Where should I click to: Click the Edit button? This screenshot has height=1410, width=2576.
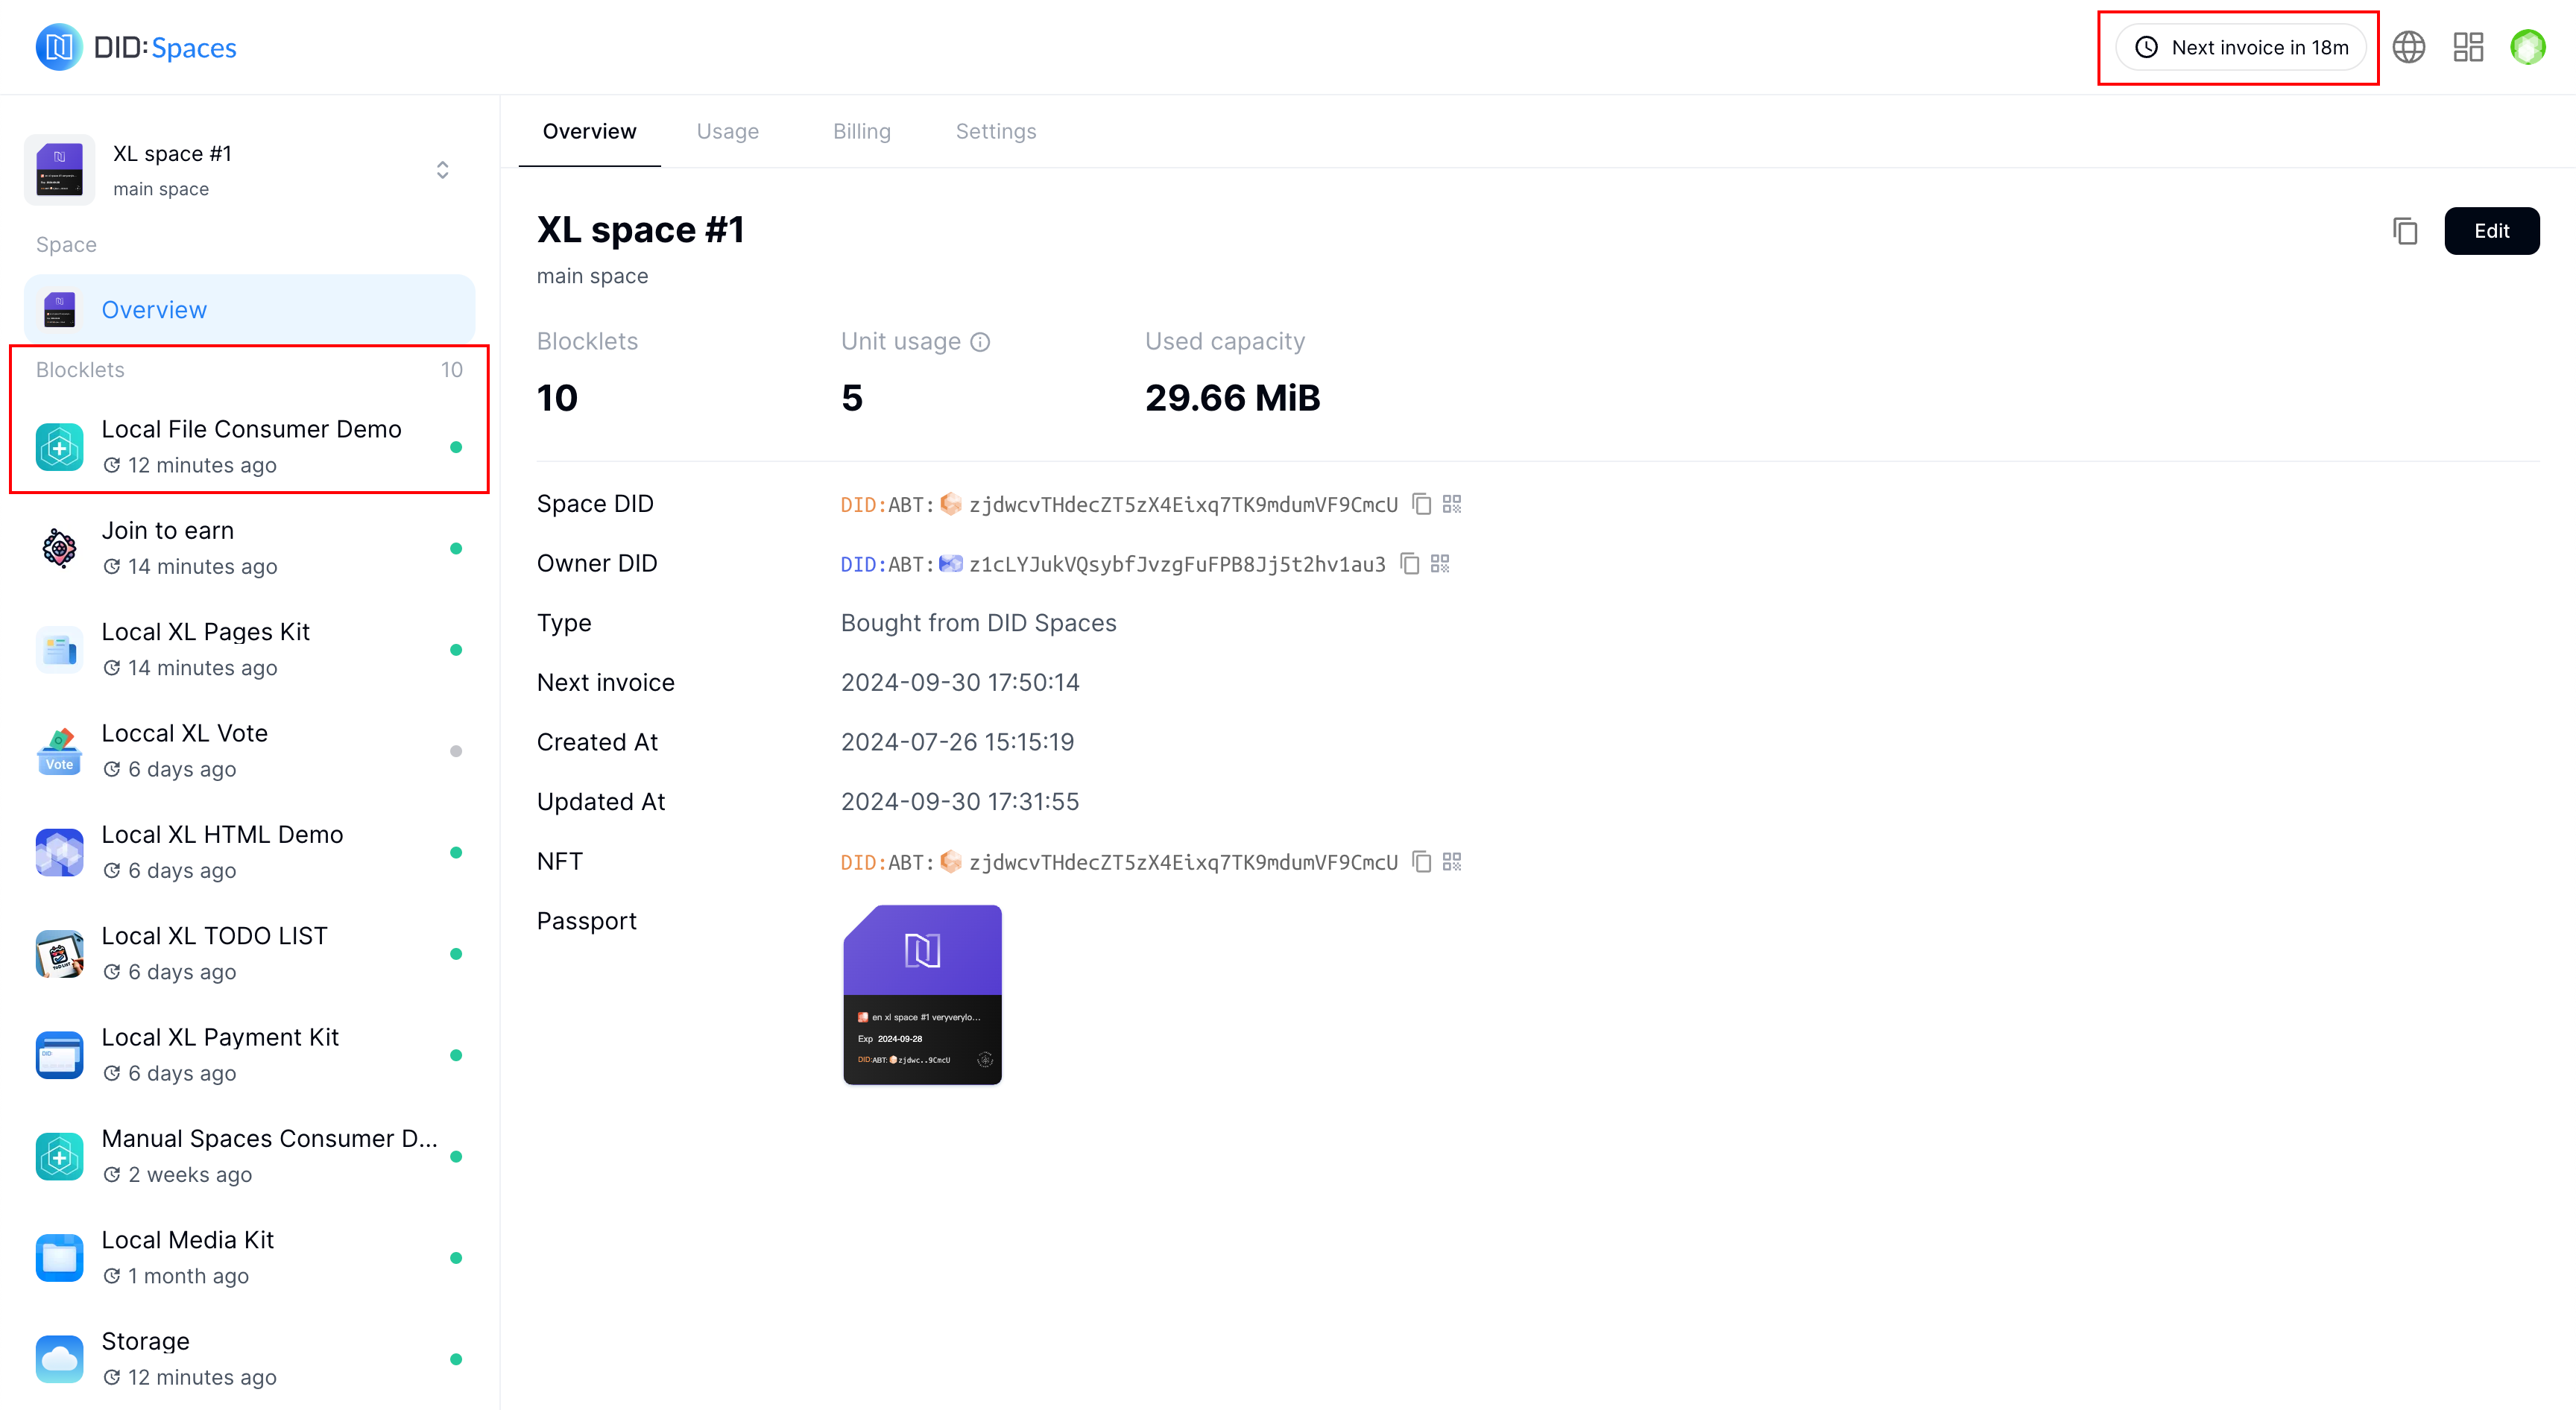pos(2490,231)
